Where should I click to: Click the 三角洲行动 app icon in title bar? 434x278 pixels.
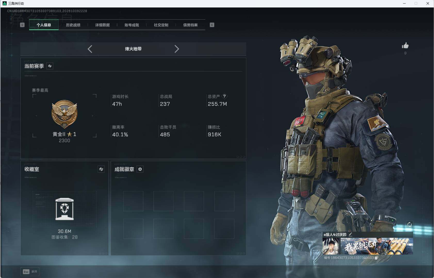pos(4,3)
